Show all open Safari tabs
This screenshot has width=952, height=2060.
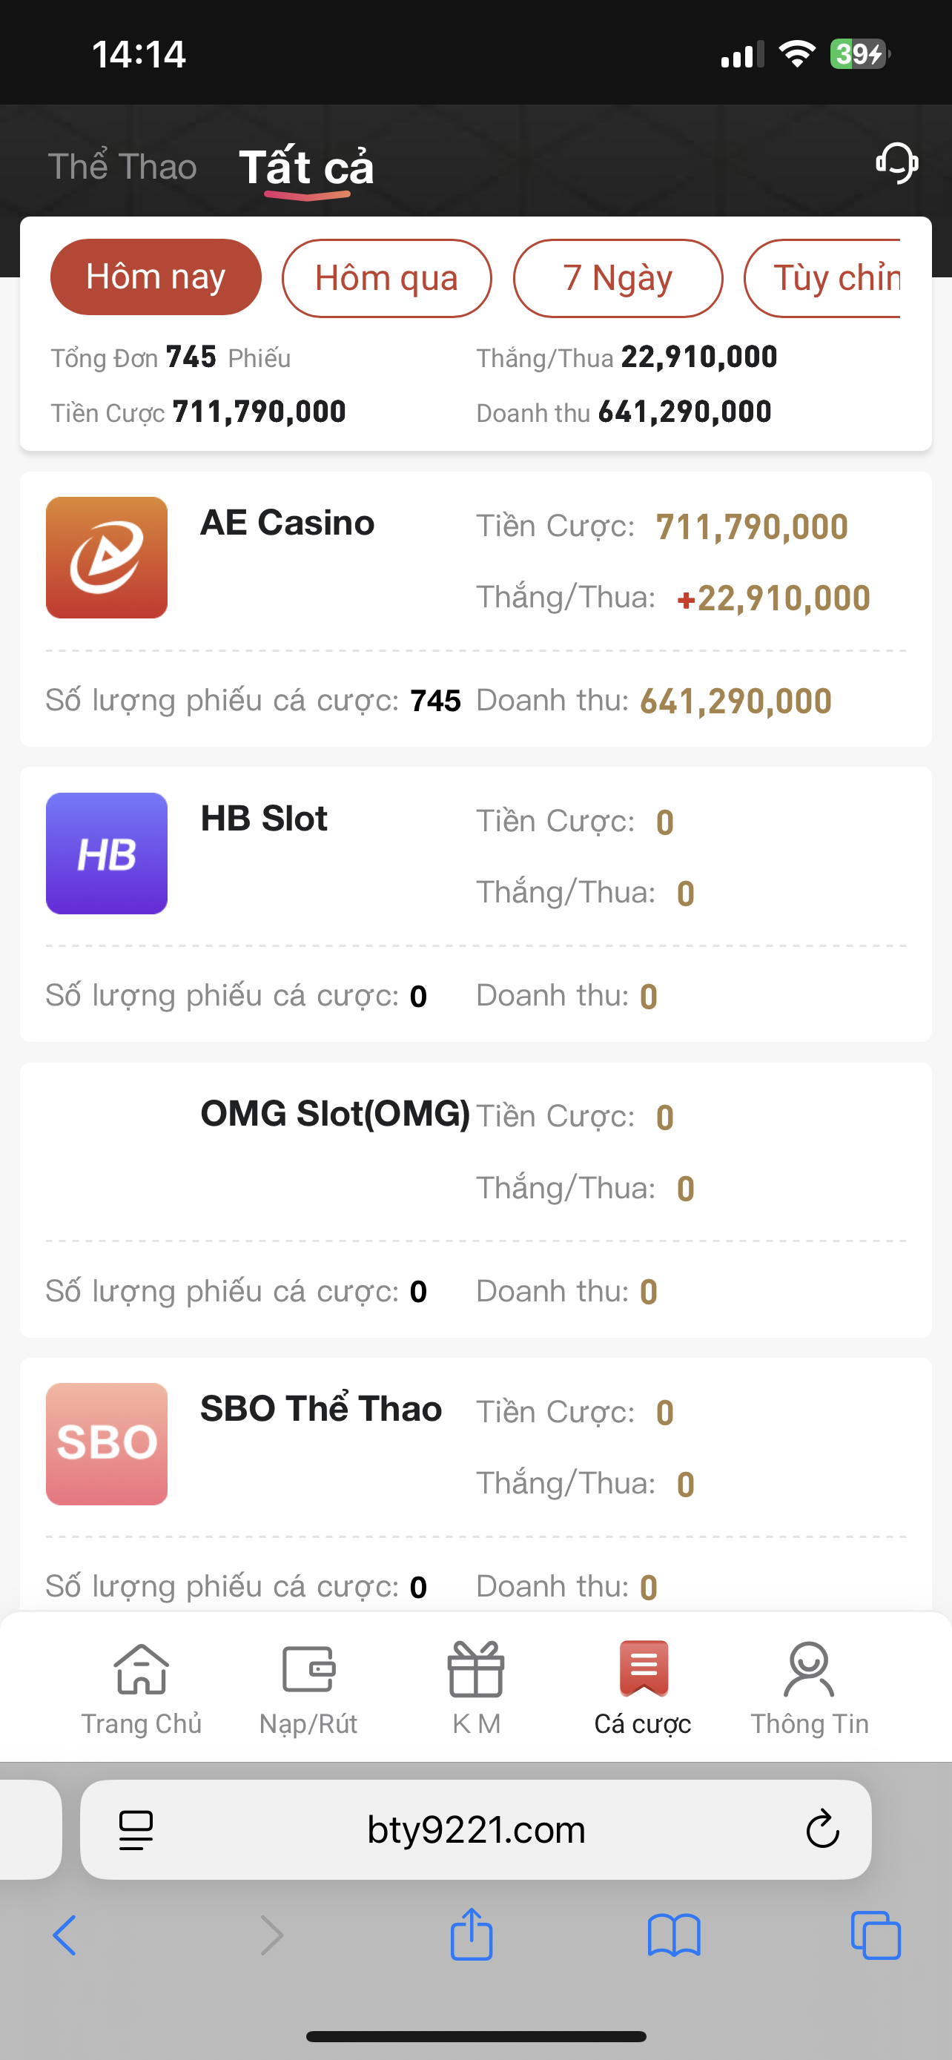876,1935
